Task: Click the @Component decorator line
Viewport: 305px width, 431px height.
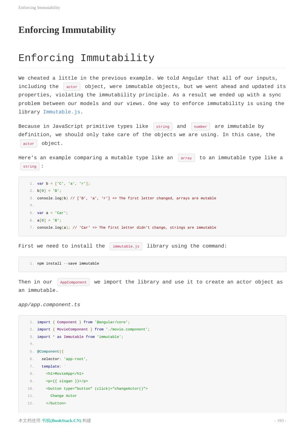Action: point(50,351)
